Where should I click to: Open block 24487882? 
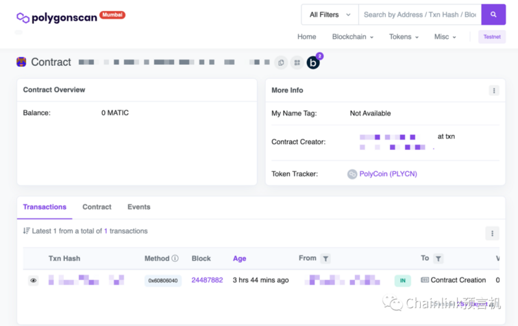pyautogui.click(x=207, y=280)
